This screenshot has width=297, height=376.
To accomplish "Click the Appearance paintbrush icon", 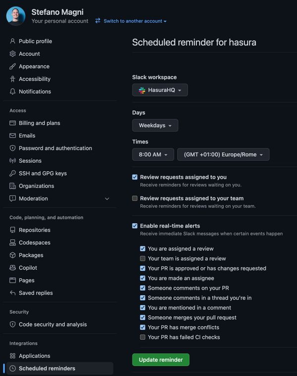I will tap(13, 66).
